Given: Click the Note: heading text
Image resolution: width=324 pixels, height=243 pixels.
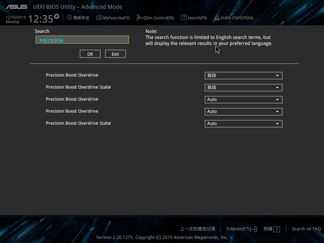Looking at the screenshot, I should (151, 31).
